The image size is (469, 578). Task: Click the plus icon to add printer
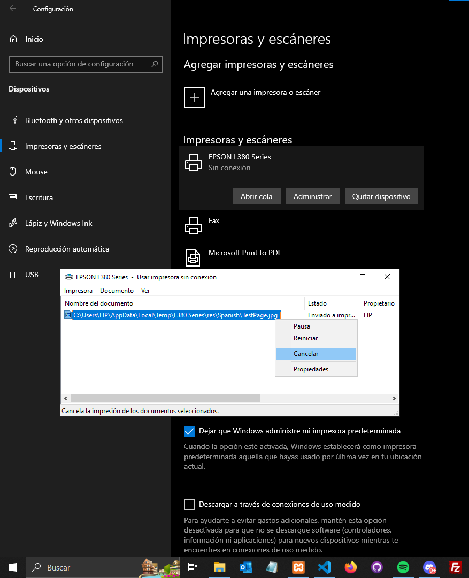pyautogui.click(x=195, y=97)
